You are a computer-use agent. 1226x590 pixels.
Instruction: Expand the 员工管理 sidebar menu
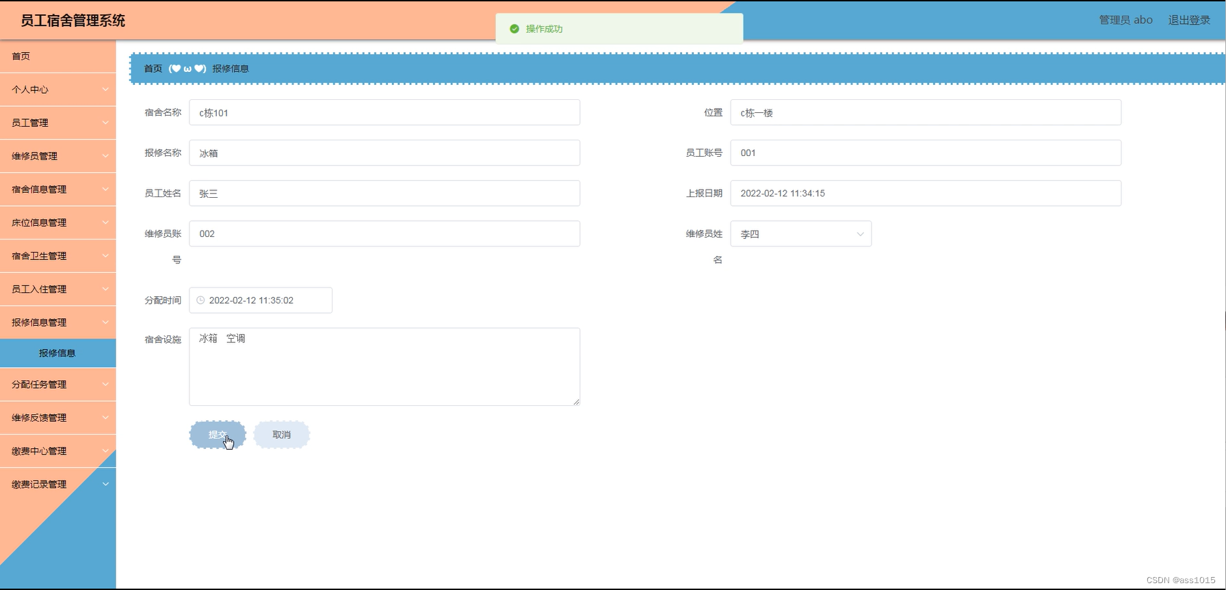click(x=58, y=123)
